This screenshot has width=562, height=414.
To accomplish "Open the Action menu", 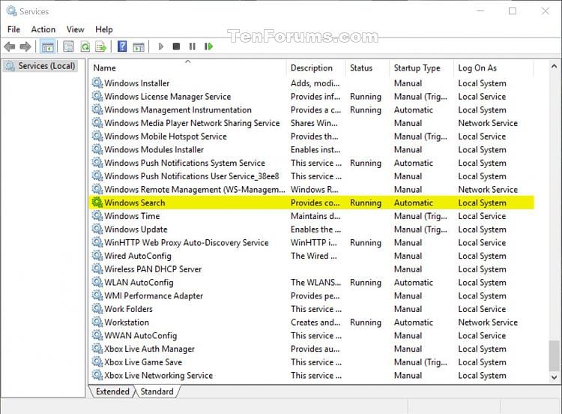I will tap(43, 29).
